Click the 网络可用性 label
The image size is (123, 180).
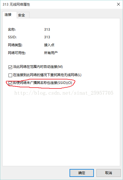coord(17,53)
